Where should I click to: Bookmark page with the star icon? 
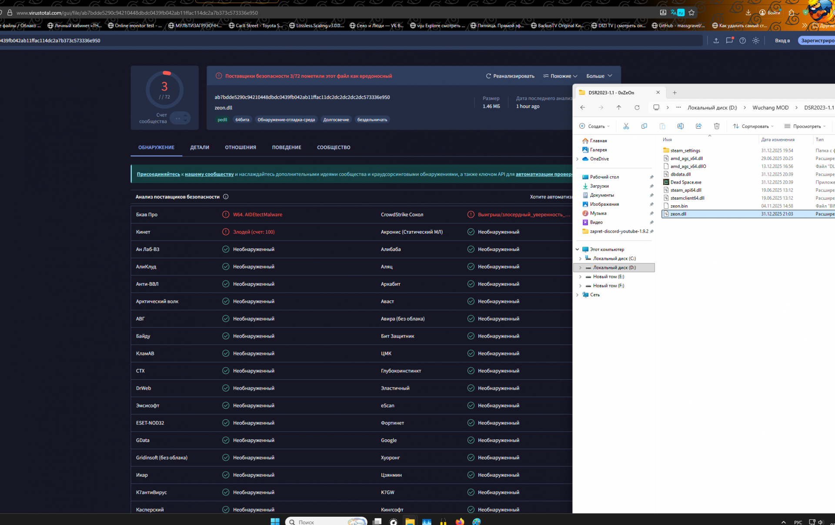[x=691, y=13]
